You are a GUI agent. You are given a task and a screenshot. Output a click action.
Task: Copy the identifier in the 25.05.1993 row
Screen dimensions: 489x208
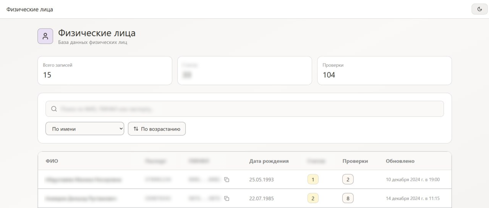click(x=227, y=179)
